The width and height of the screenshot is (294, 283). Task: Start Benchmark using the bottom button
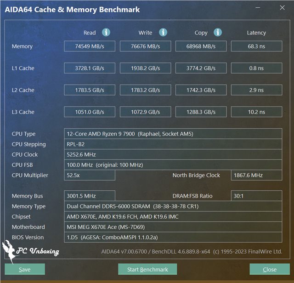click(147, 269)
